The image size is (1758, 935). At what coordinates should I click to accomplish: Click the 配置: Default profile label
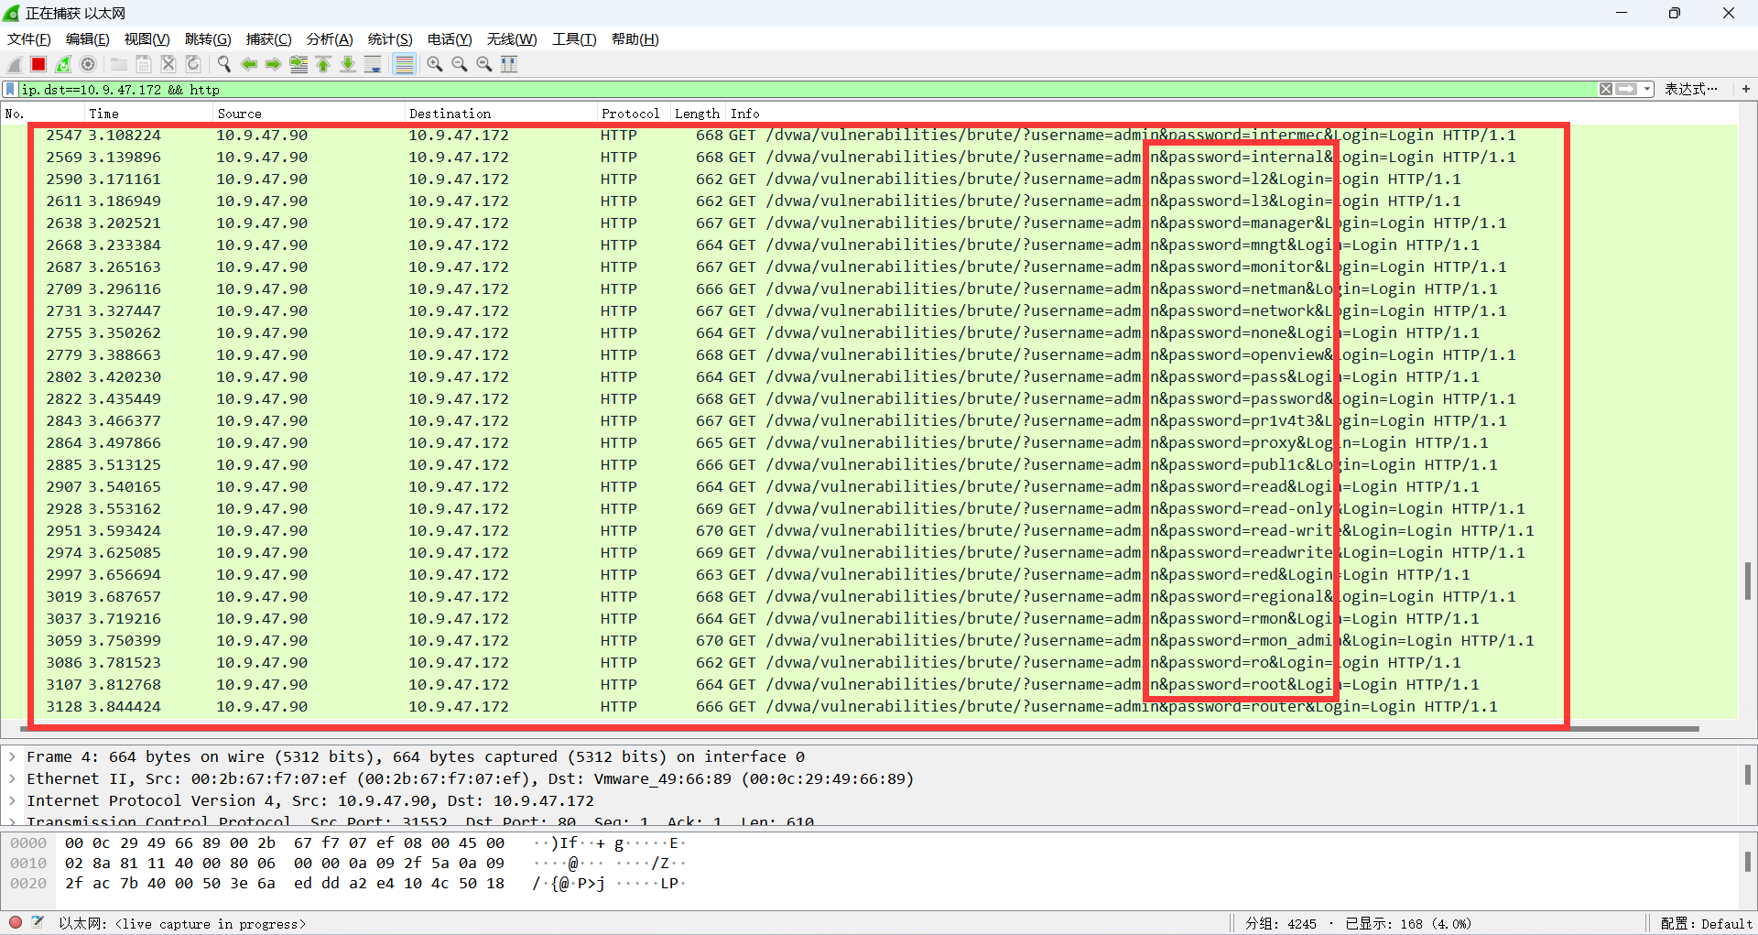1706,923
